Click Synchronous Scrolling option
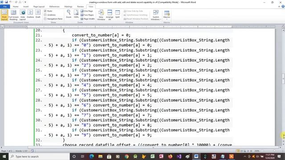 pos(135,15)
